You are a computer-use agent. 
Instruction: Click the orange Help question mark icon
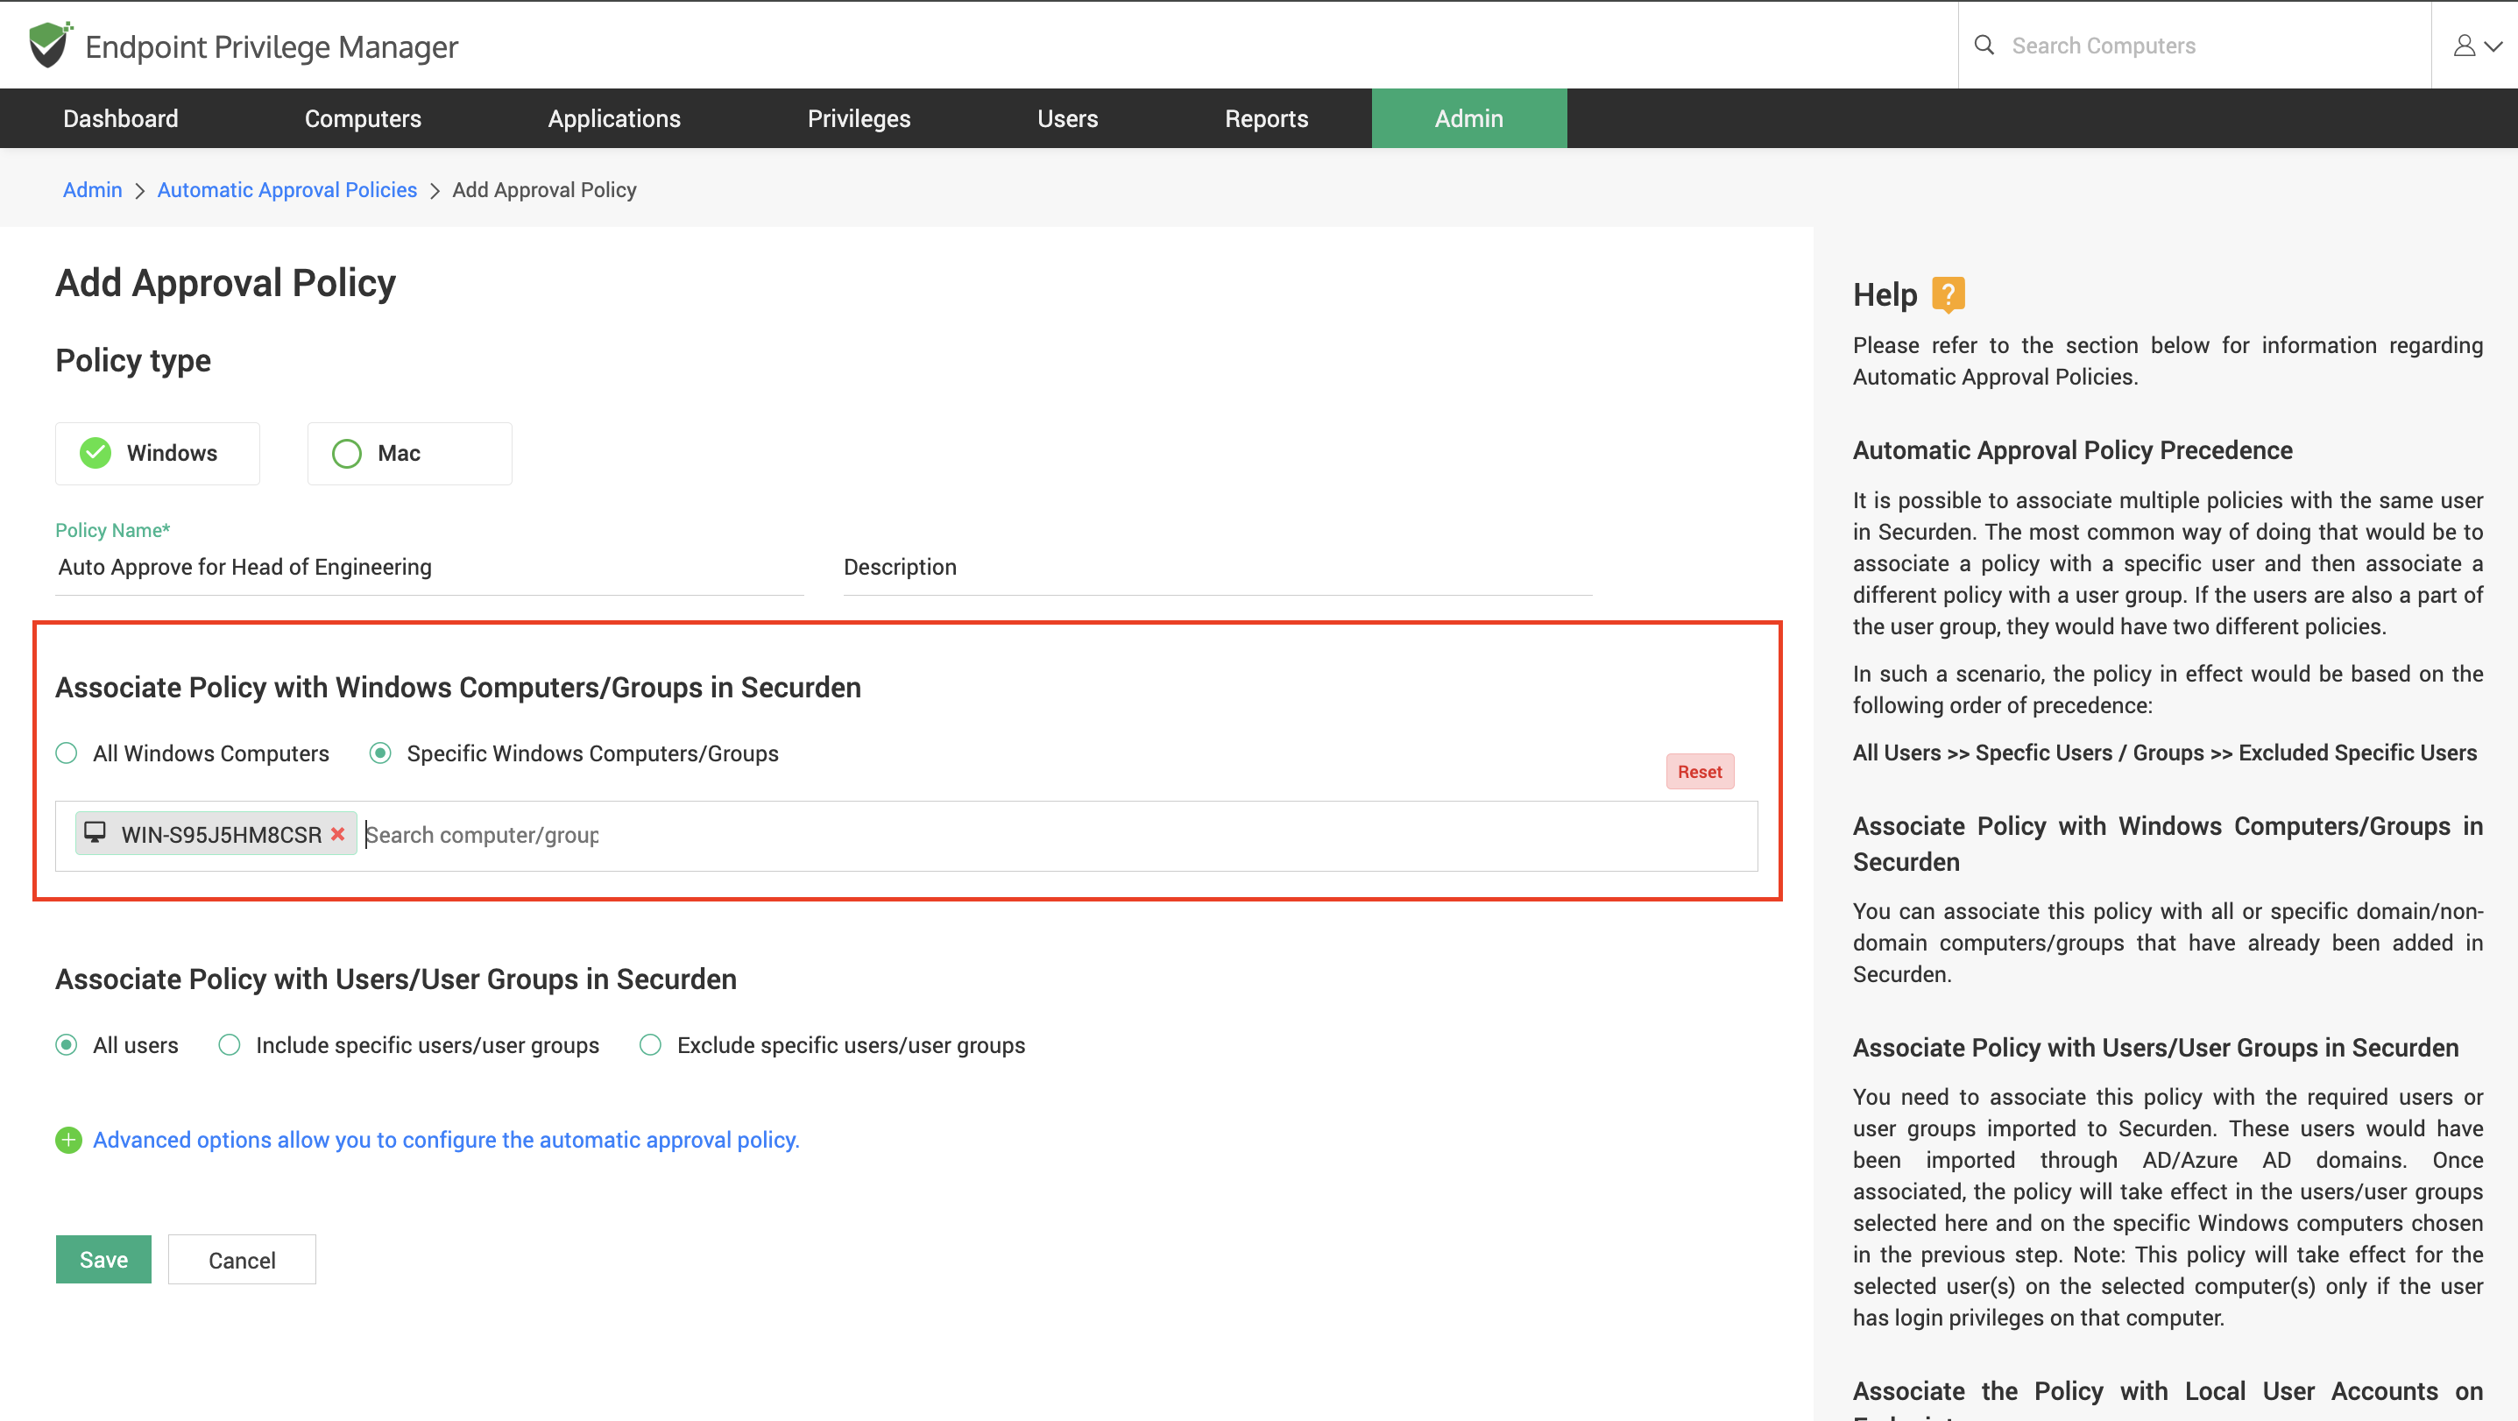(x=1947, y=294)
